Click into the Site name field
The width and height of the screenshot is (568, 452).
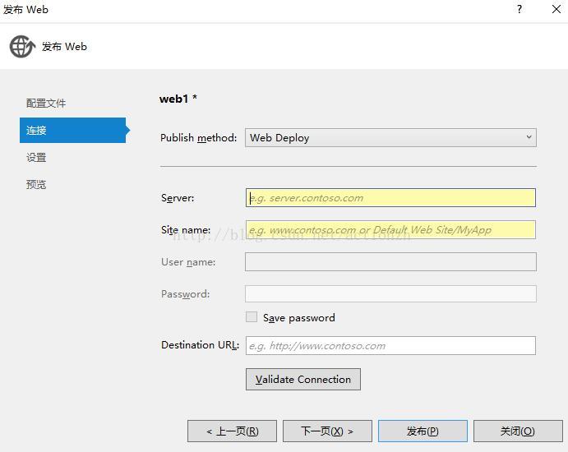coord(390,230)
